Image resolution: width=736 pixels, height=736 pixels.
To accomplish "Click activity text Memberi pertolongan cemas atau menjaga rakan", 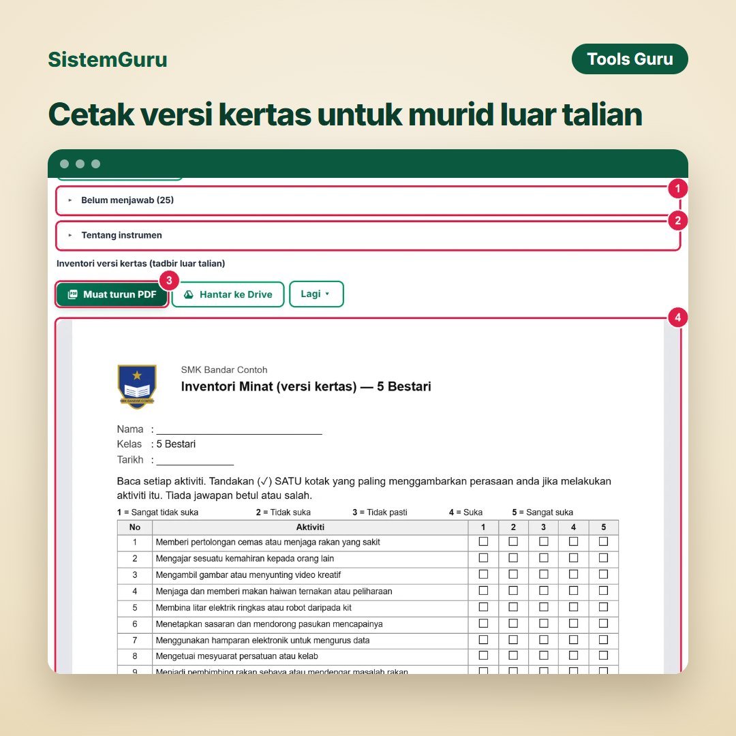I will (x=268, y=542).
